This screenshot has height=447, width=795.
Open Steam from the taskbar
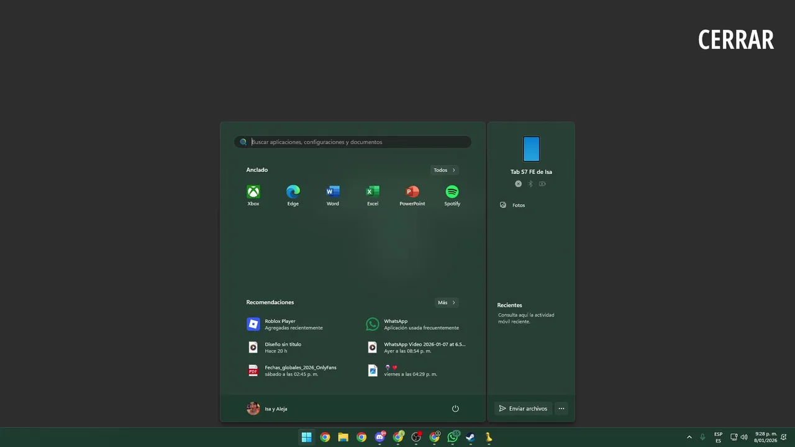click(x=471, y=437)
